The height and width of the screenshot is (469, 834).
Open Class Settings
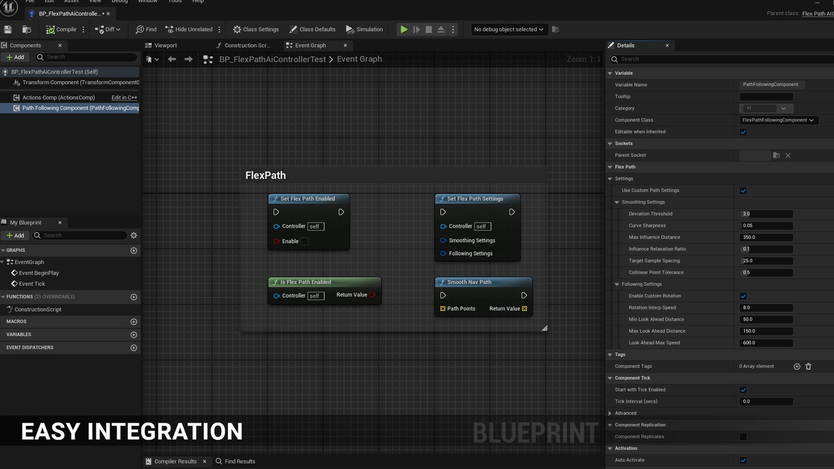(256, 29)
